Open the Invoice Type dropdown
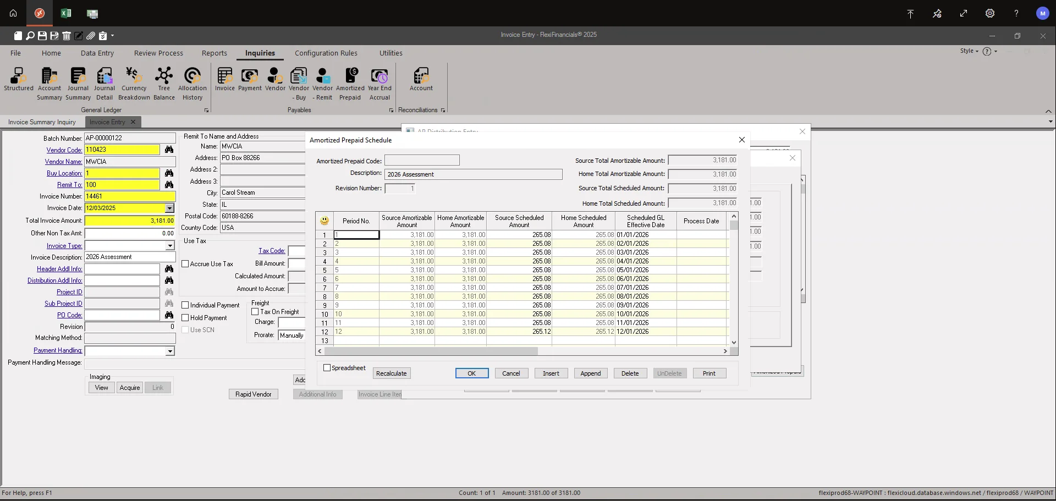The height and width of the screenshot is (501, 1056). (x=170, y=246)
